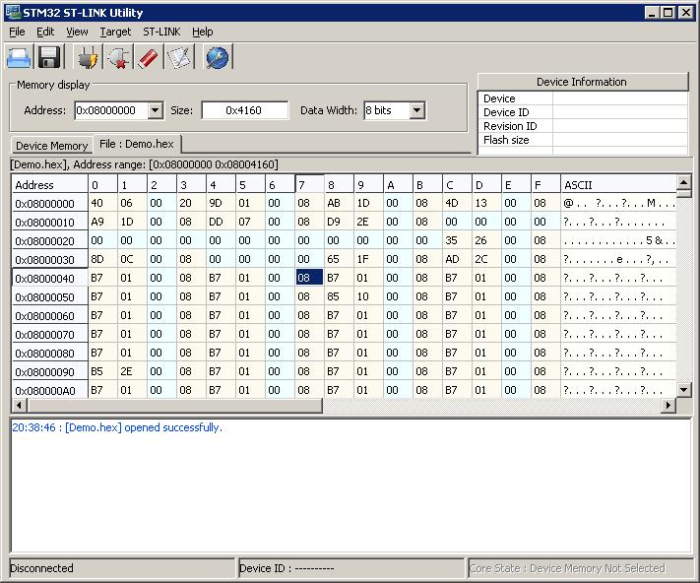Open the Edit menu
The width and height of the screenshot is (700, 583).
tap(45, 32)
